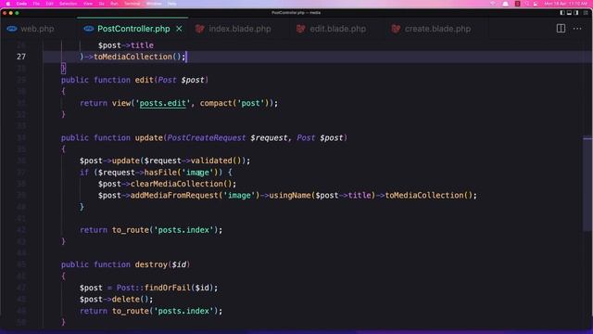Click the Blade icon on create.blade.php tab
This screenshot has width=593, height=334.
point(396,29)
